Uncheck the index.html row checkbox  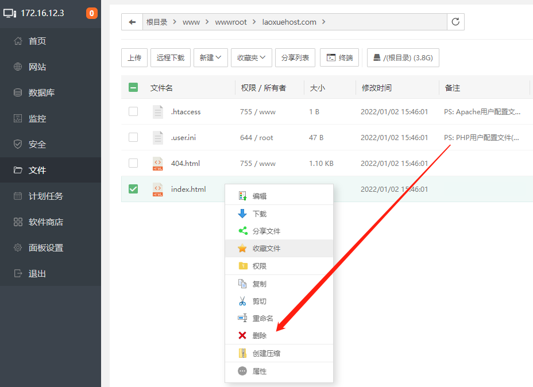(x=133, y=188)
